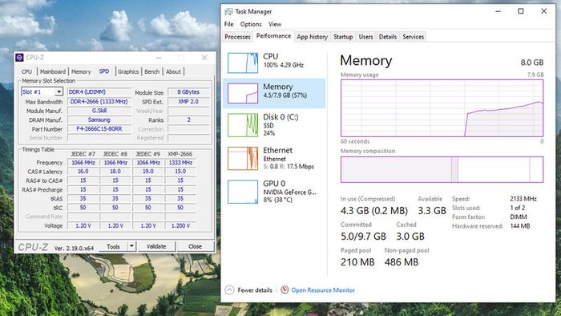
Task: Click the CPU-Z app icon in title bar
Action: [20, 57]
